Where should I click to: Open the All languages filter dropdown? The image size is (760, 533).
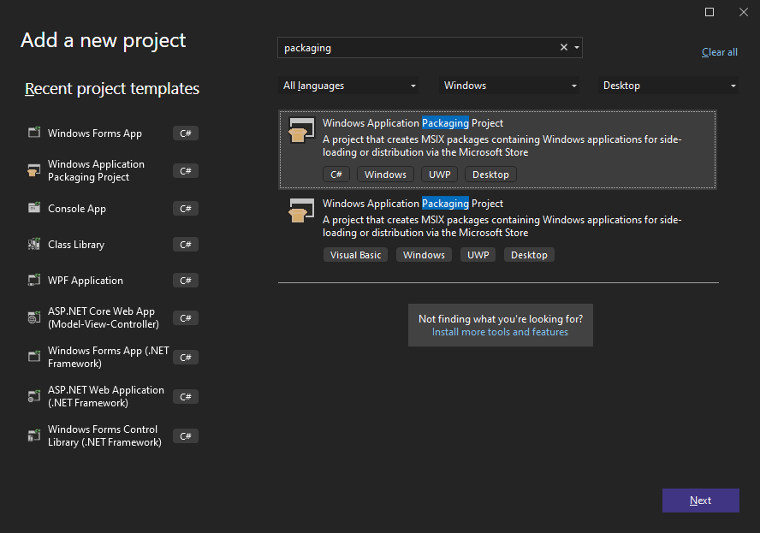pos(348,86)
